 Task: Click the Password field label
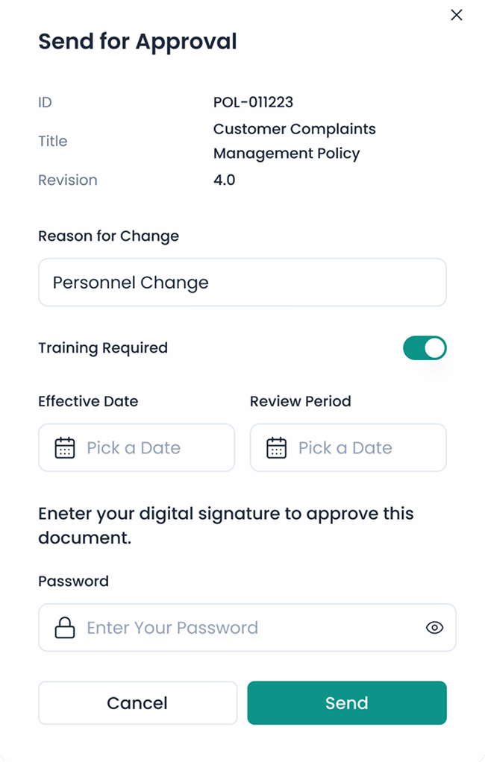click(73, 582)
